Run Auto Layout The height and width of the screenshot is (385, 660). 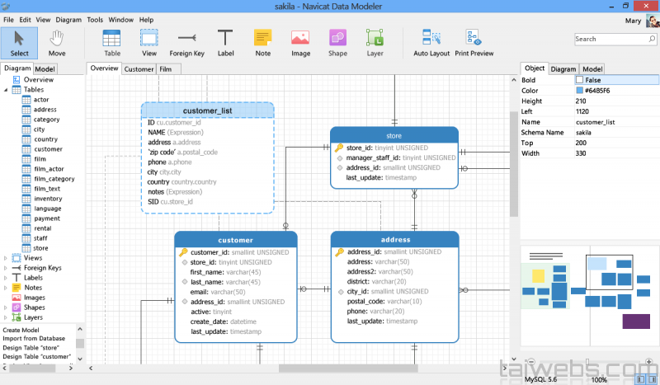(x=431, y=42)
